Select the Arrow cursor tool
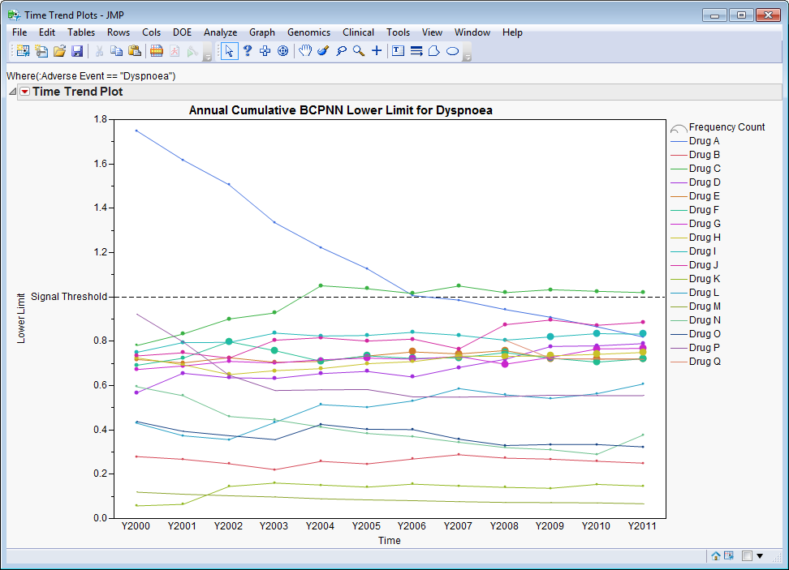Viewport: 789px width, 570px height. click(230, 51)
